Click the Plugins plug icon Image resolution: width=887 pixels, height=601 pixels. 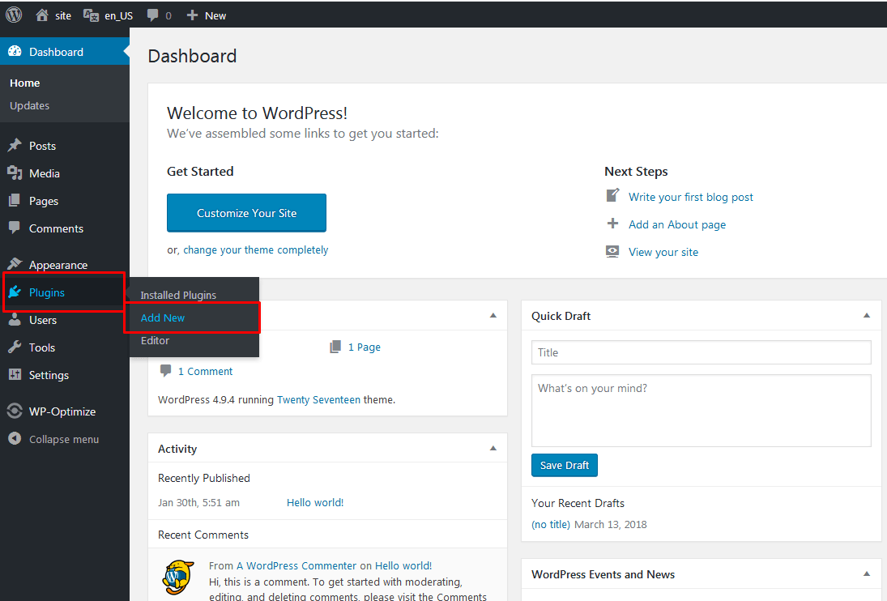(15, 292)
